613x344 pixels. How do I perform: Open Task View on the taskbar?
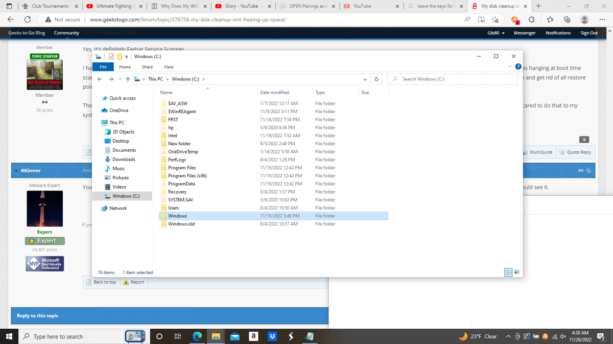pos(177,336)
